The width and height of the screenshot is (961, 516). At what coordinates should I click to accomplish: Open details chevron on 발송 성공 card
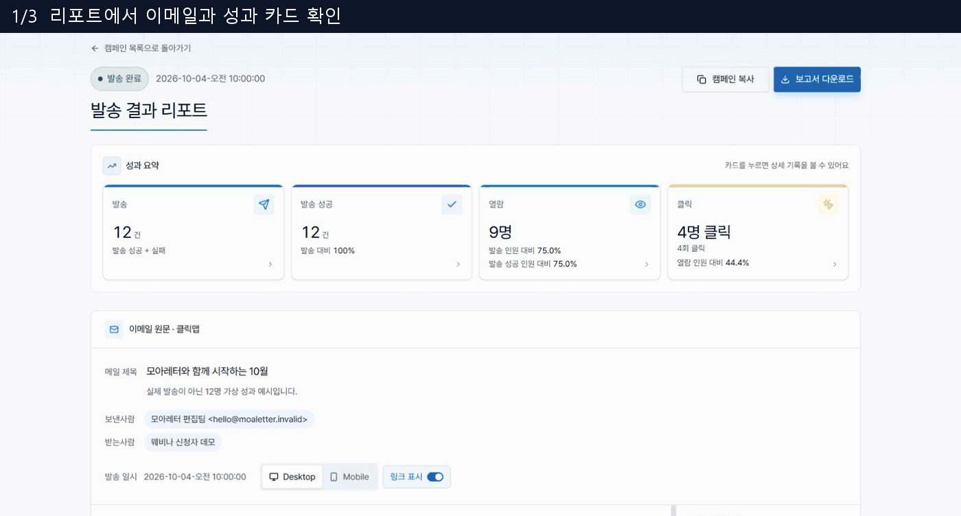(x=458, y=264)
